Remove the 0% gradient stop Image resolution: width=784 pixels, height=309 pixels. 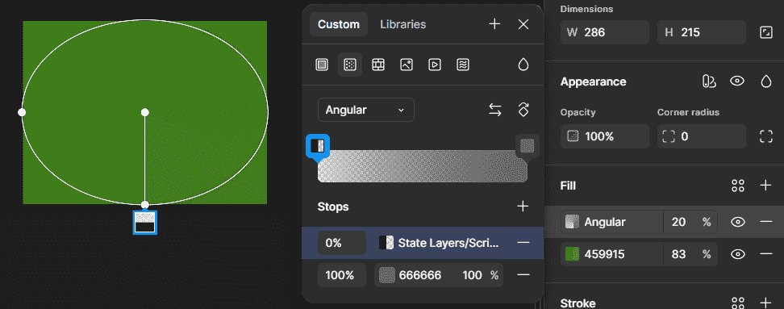(x=523, y=243)
